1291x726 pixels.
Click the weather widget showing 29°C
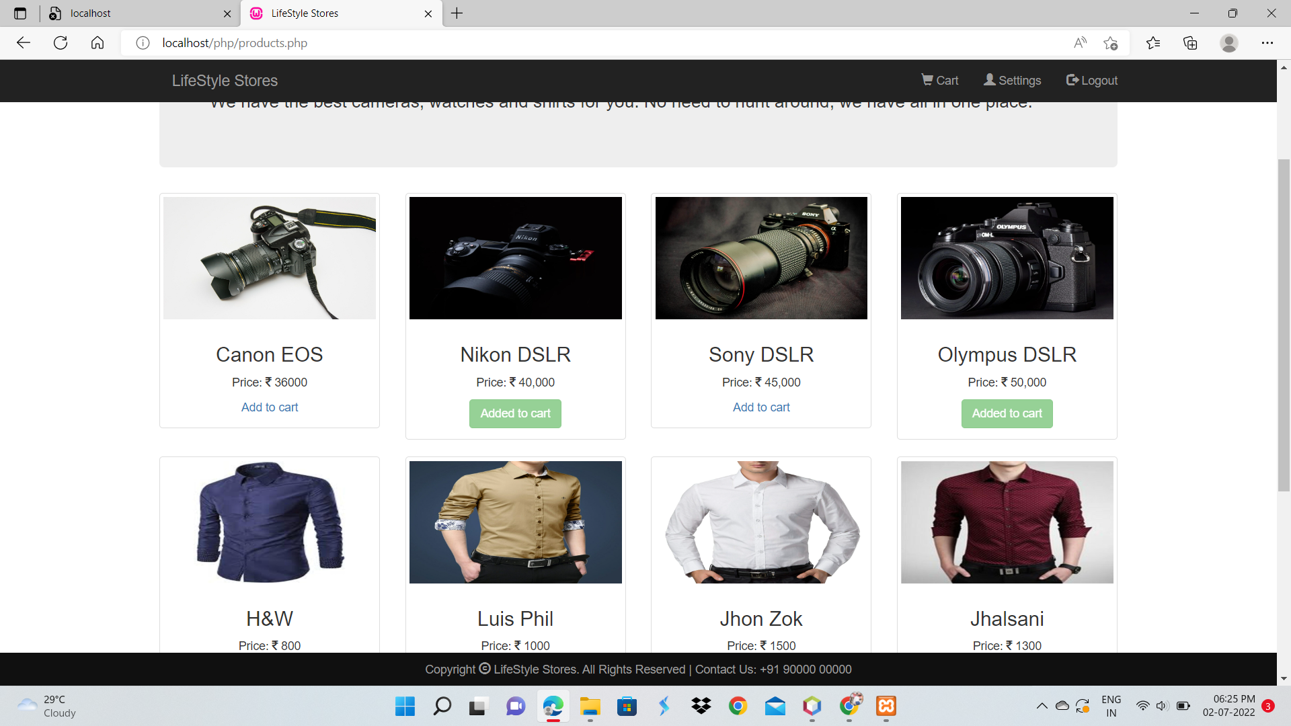point(47,706)
